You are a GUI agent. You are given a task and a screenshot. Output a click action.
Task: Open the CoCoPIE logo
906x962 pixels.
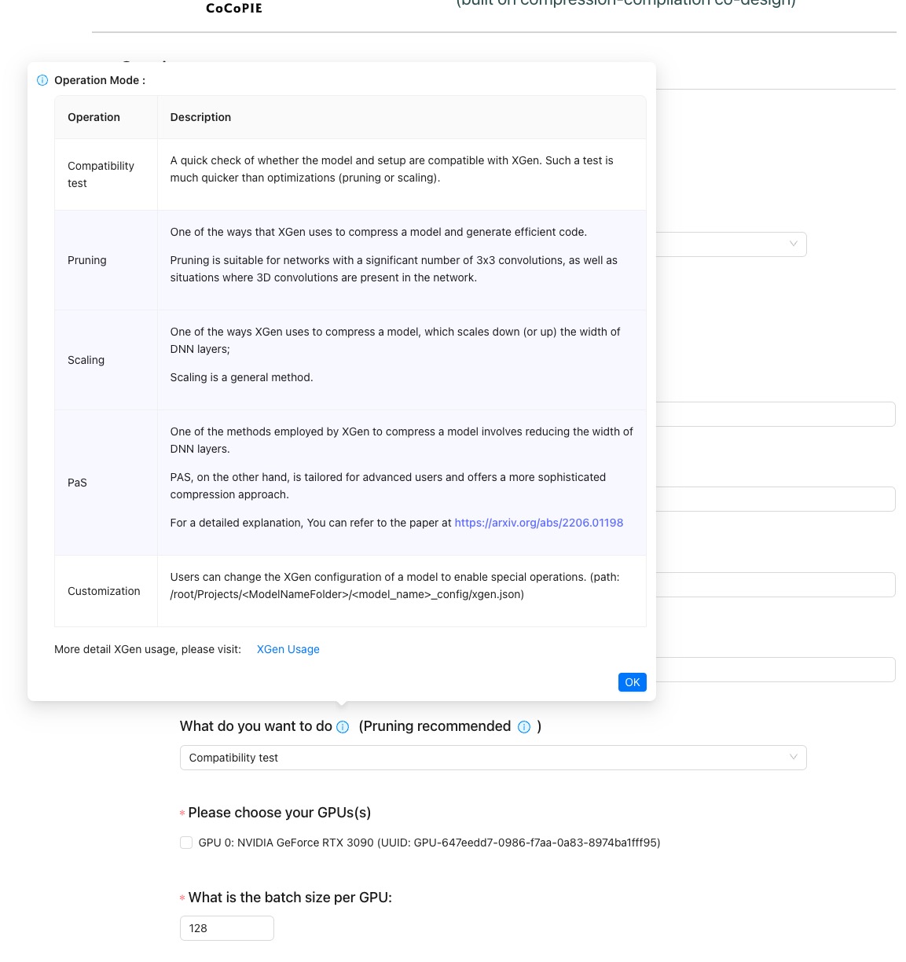pos(233,8)
